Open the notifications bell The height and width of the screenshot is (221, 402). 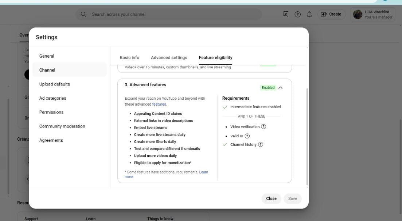pos(309,14)
